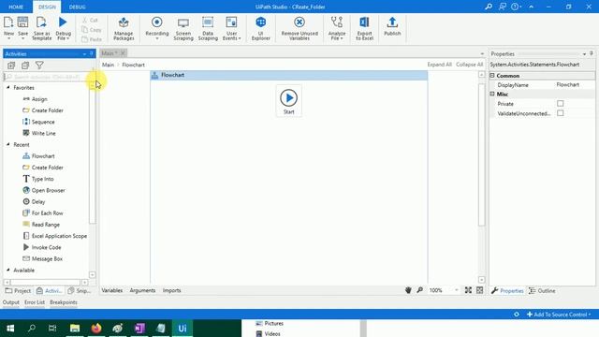Click the search activities field
This screenshot has width=599, height=337.
pos(46,77)
